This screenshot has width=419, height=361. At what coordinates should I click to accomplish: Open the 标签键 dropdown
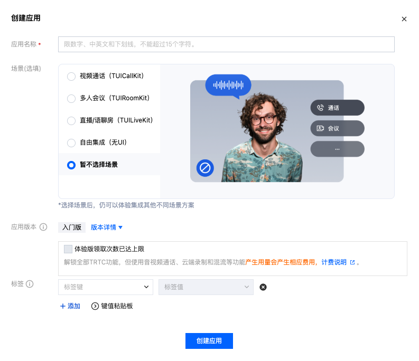pyautogui.click(x=106, y=287)
